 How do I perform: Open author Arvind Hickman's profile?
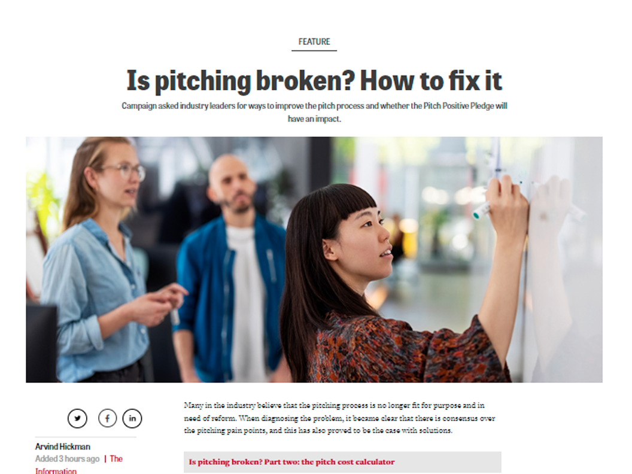62,446
